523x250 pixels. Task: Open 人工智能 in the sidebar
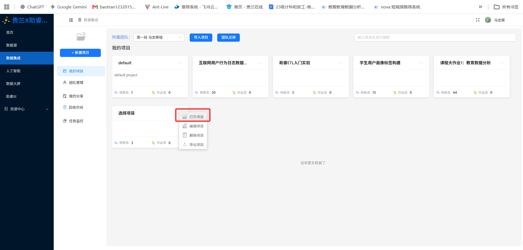pos(27,71)
